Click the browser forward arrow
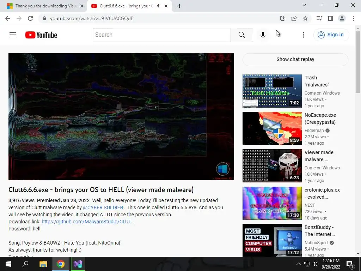 tap(19, 18)
